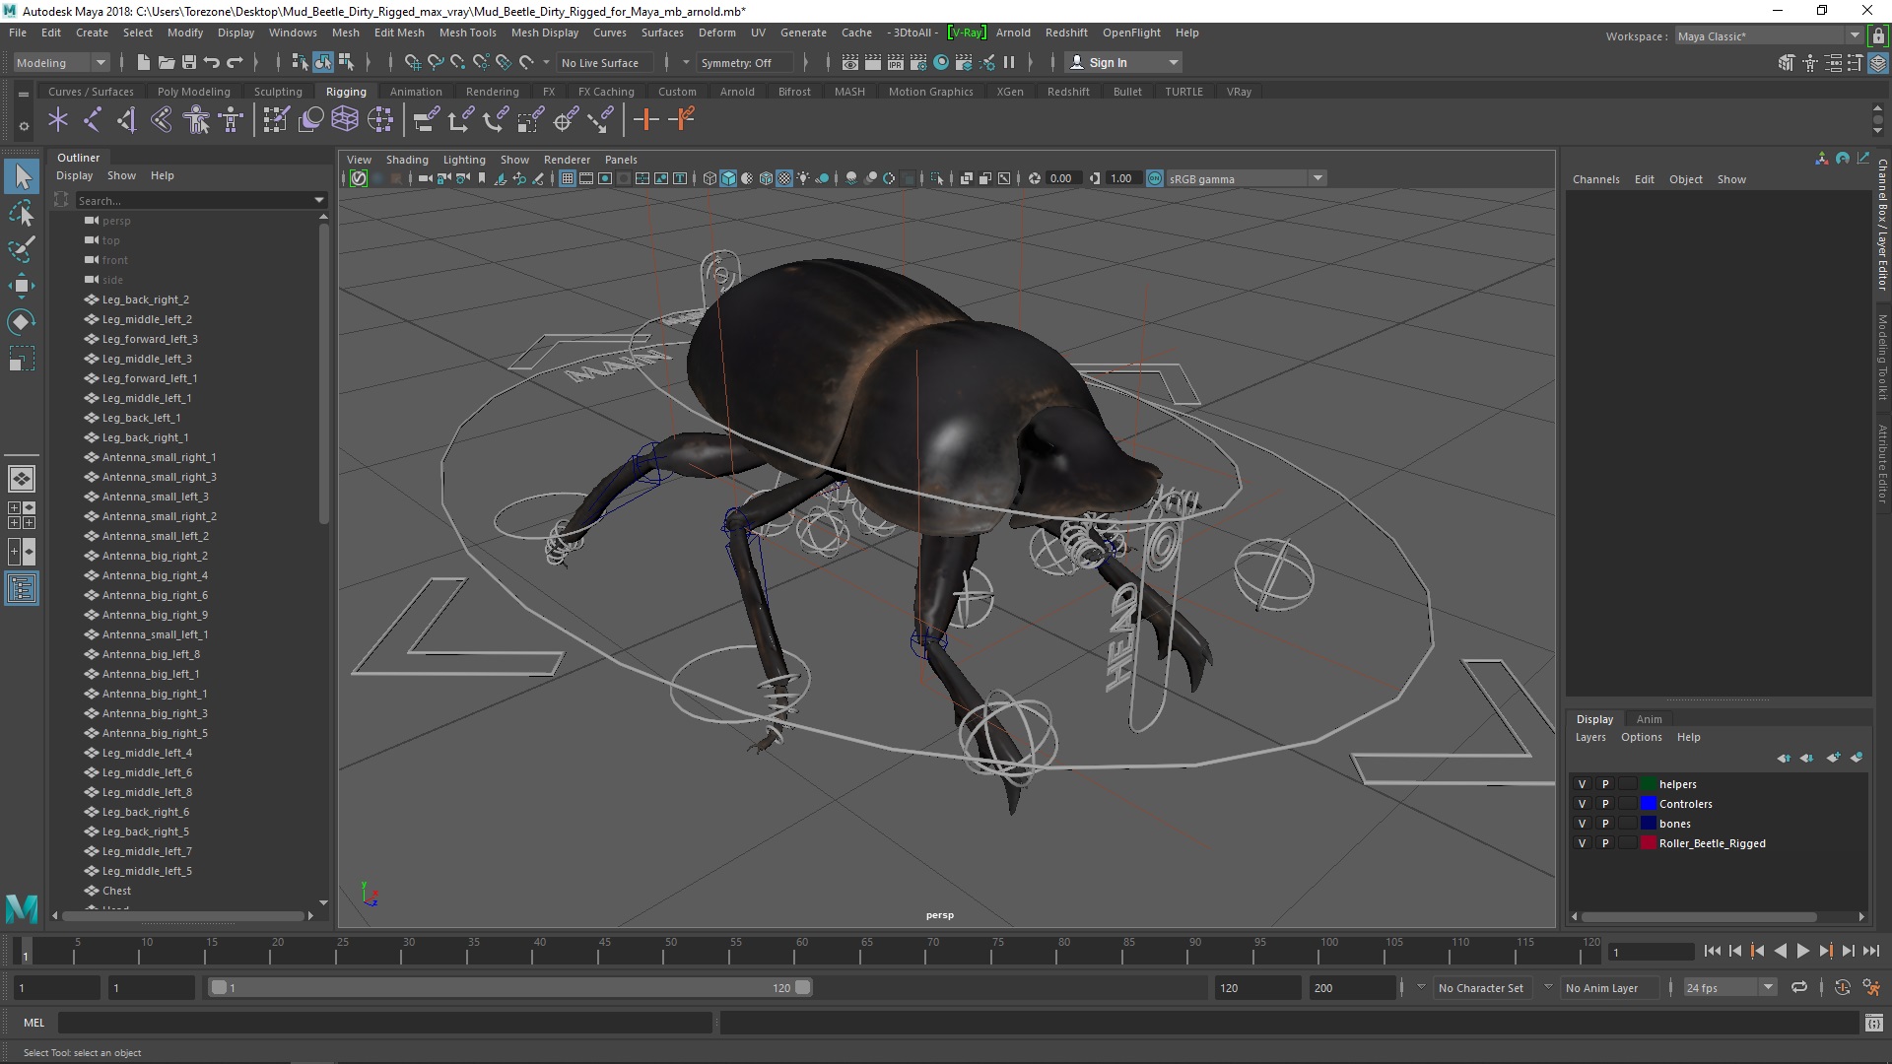Open the Rigging menu tab
The image size is (1892, 1064).
coord(344,91)
